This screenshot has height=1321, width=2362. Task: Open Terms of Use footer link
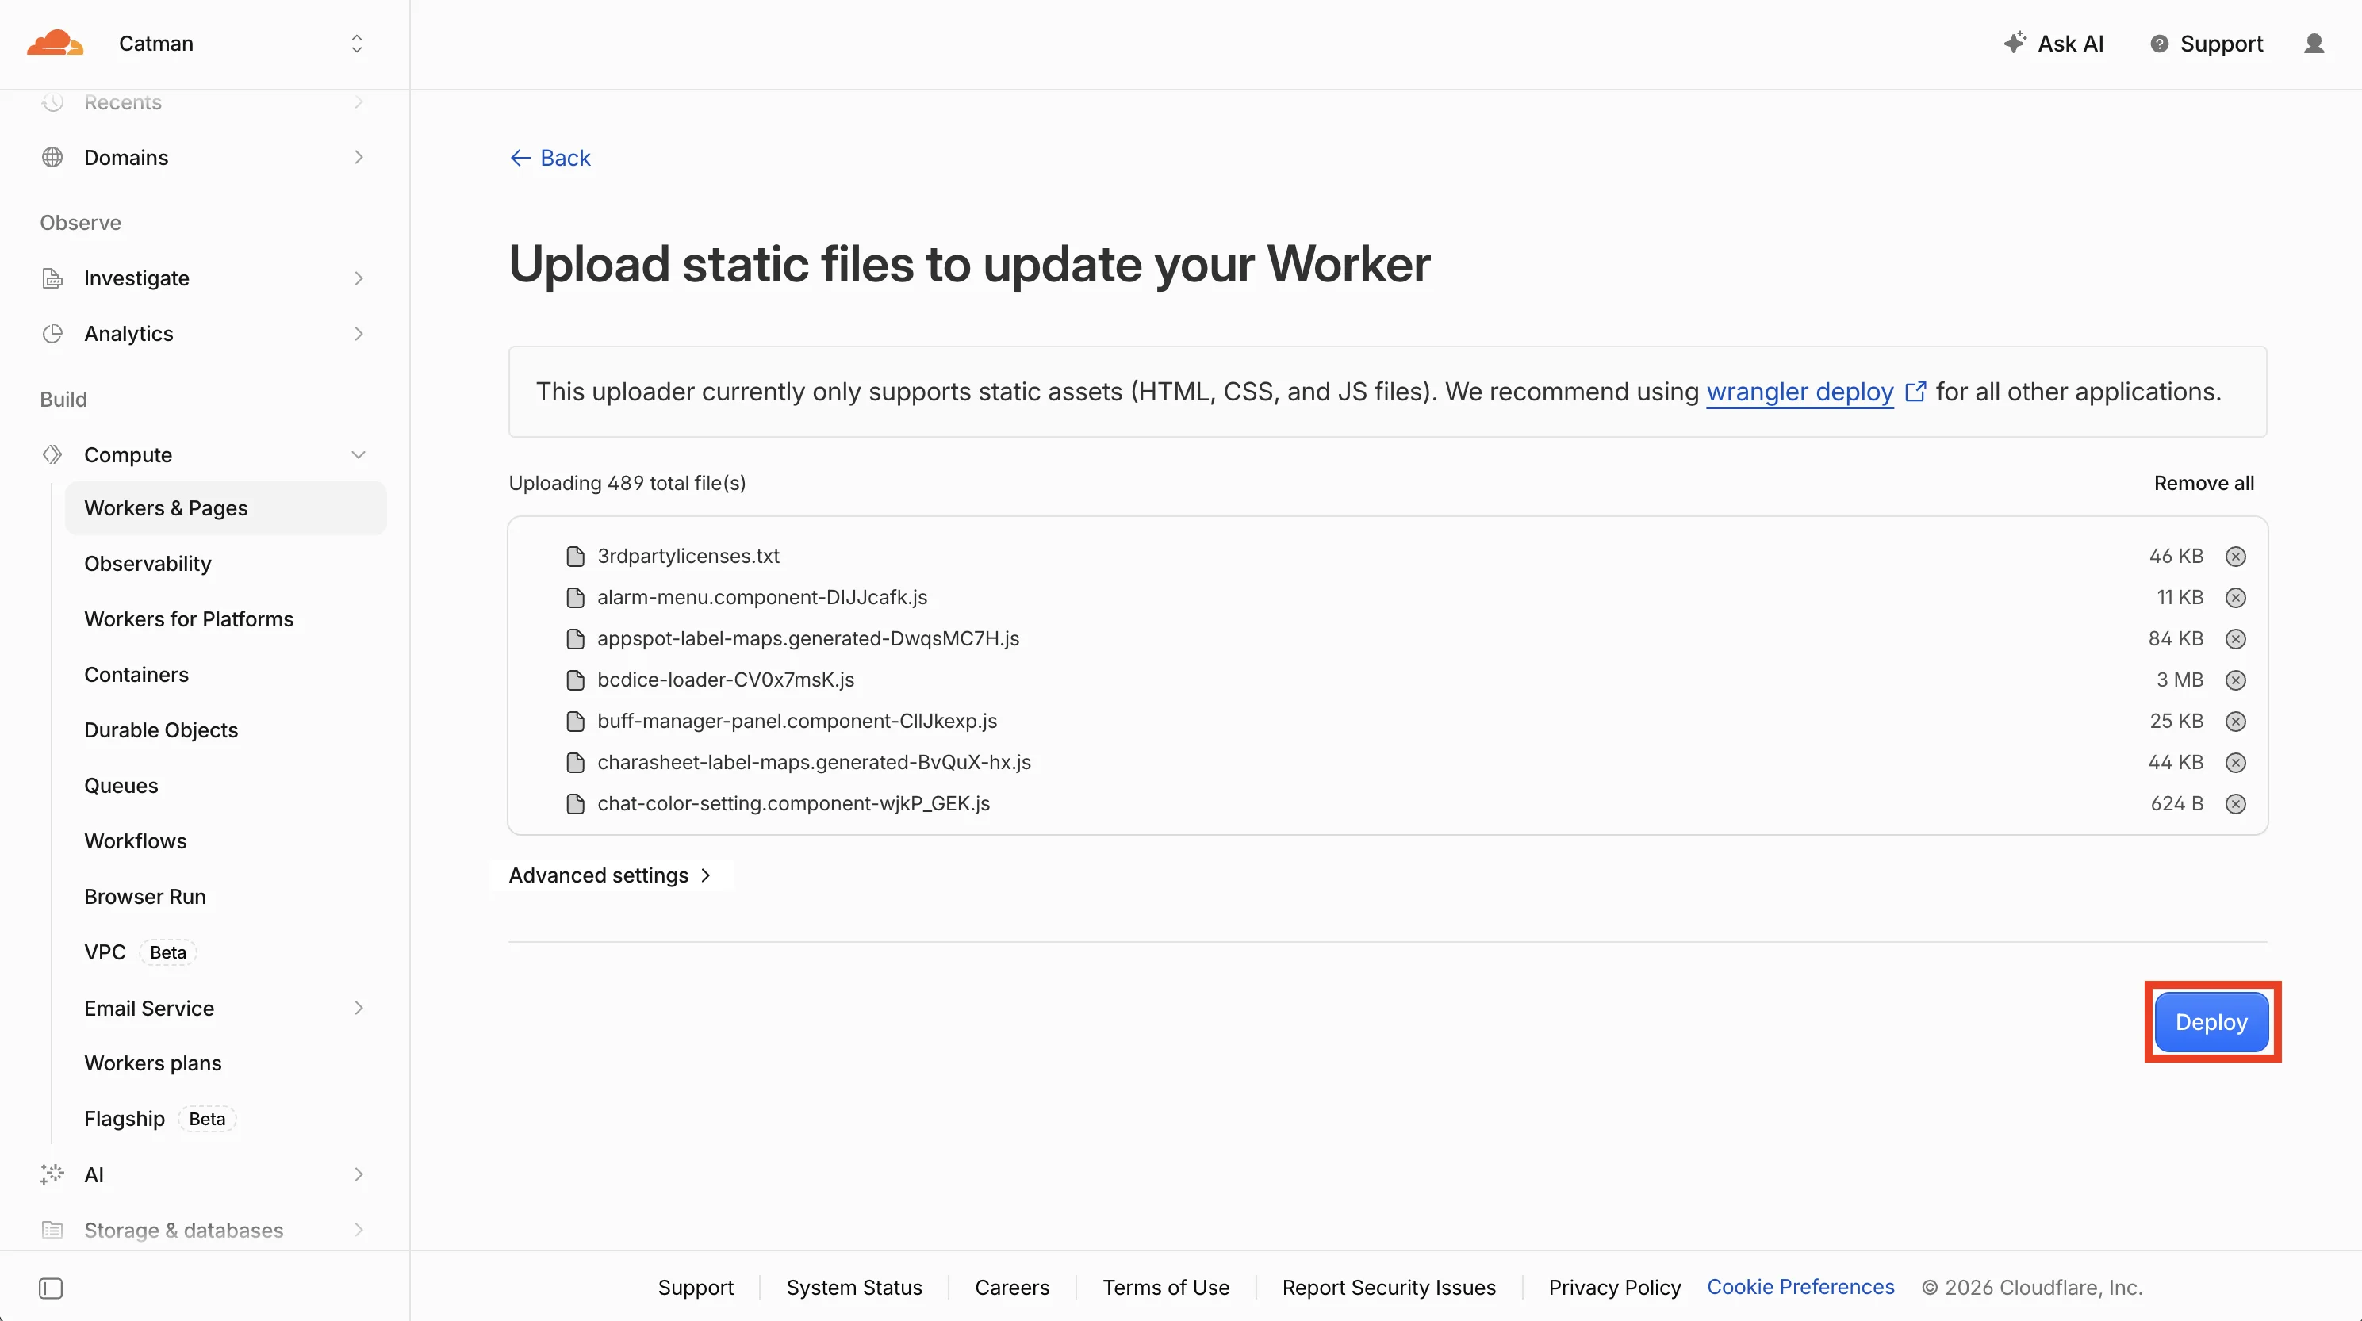(x=1165, y=1287)
